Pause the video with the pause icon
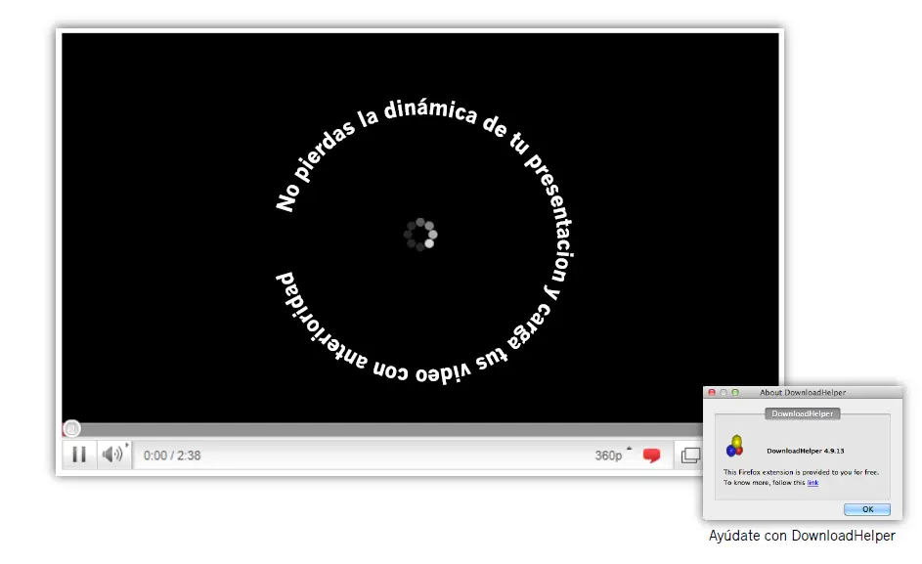The width and height of the screenshot is (922, 564). [x=79, y=455]
